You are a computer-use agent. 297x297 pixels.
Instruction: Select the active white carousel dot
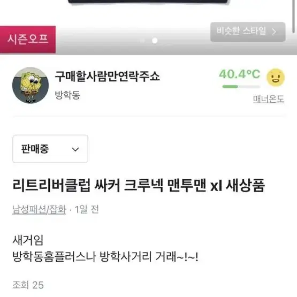tap(155, 41)
